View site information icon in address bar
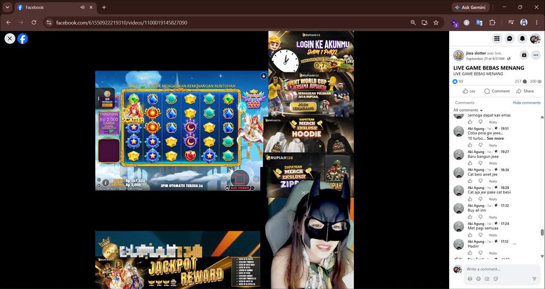 point(49,22)
